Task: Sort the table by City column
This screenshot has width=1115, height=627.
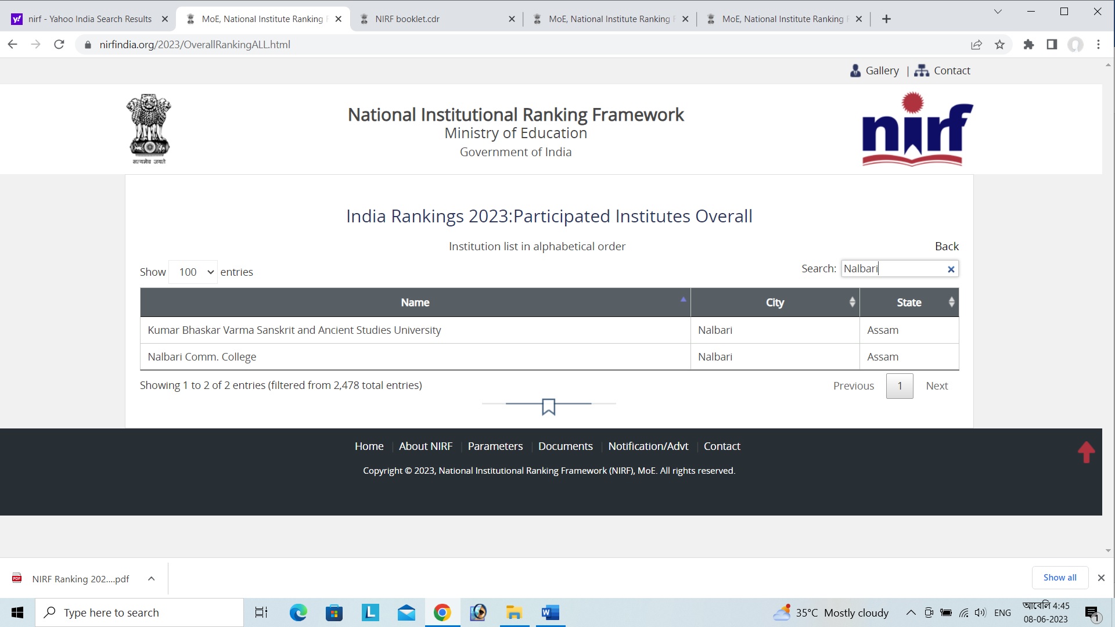Action: coord(775,302)
